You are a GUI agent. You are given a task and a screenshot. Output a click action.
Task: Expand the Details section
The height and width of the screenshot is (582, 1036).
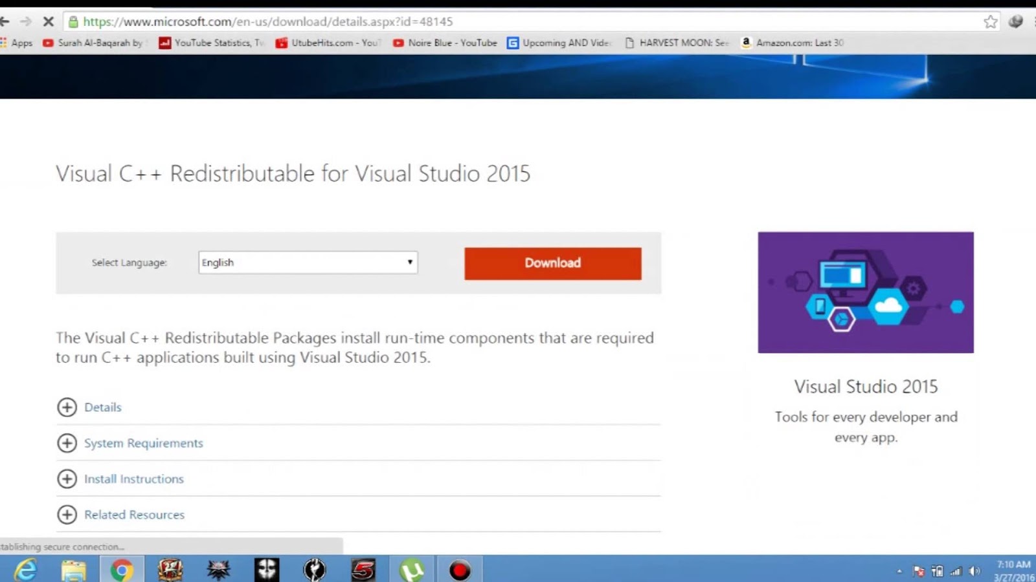[67, 407]
